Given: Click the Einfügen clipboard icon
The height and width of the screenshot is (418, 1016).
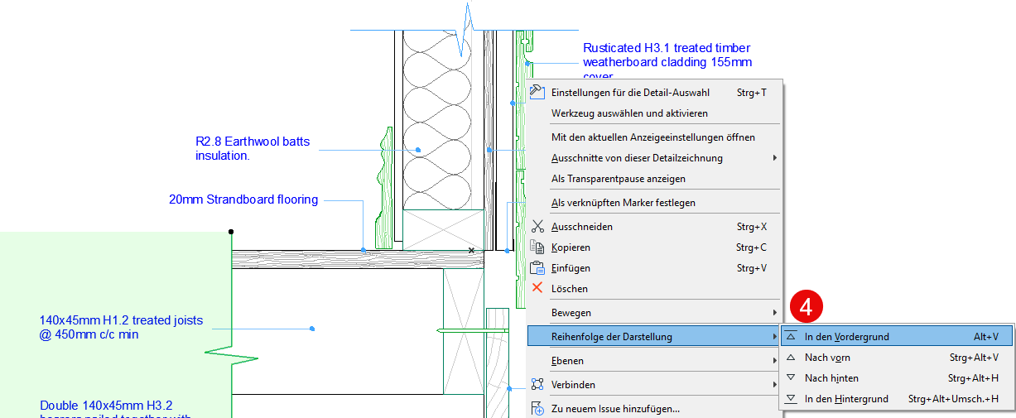Looking at the screenshot, I should [537, 267].
